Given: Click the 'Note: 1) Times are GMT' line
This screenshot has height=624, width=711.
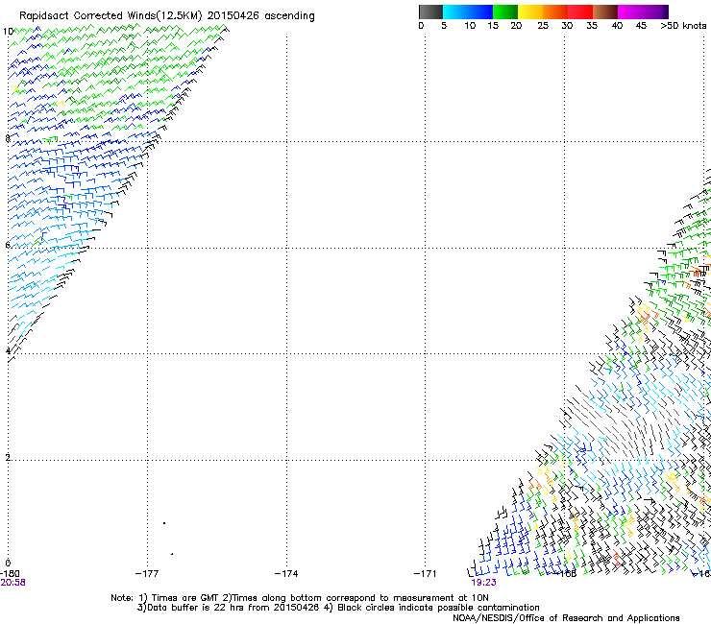Looking at the screenshot, I should (299, 598).
